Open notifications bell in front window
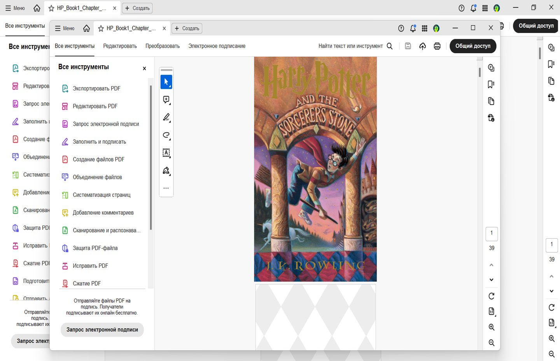 tap(413, 28)
